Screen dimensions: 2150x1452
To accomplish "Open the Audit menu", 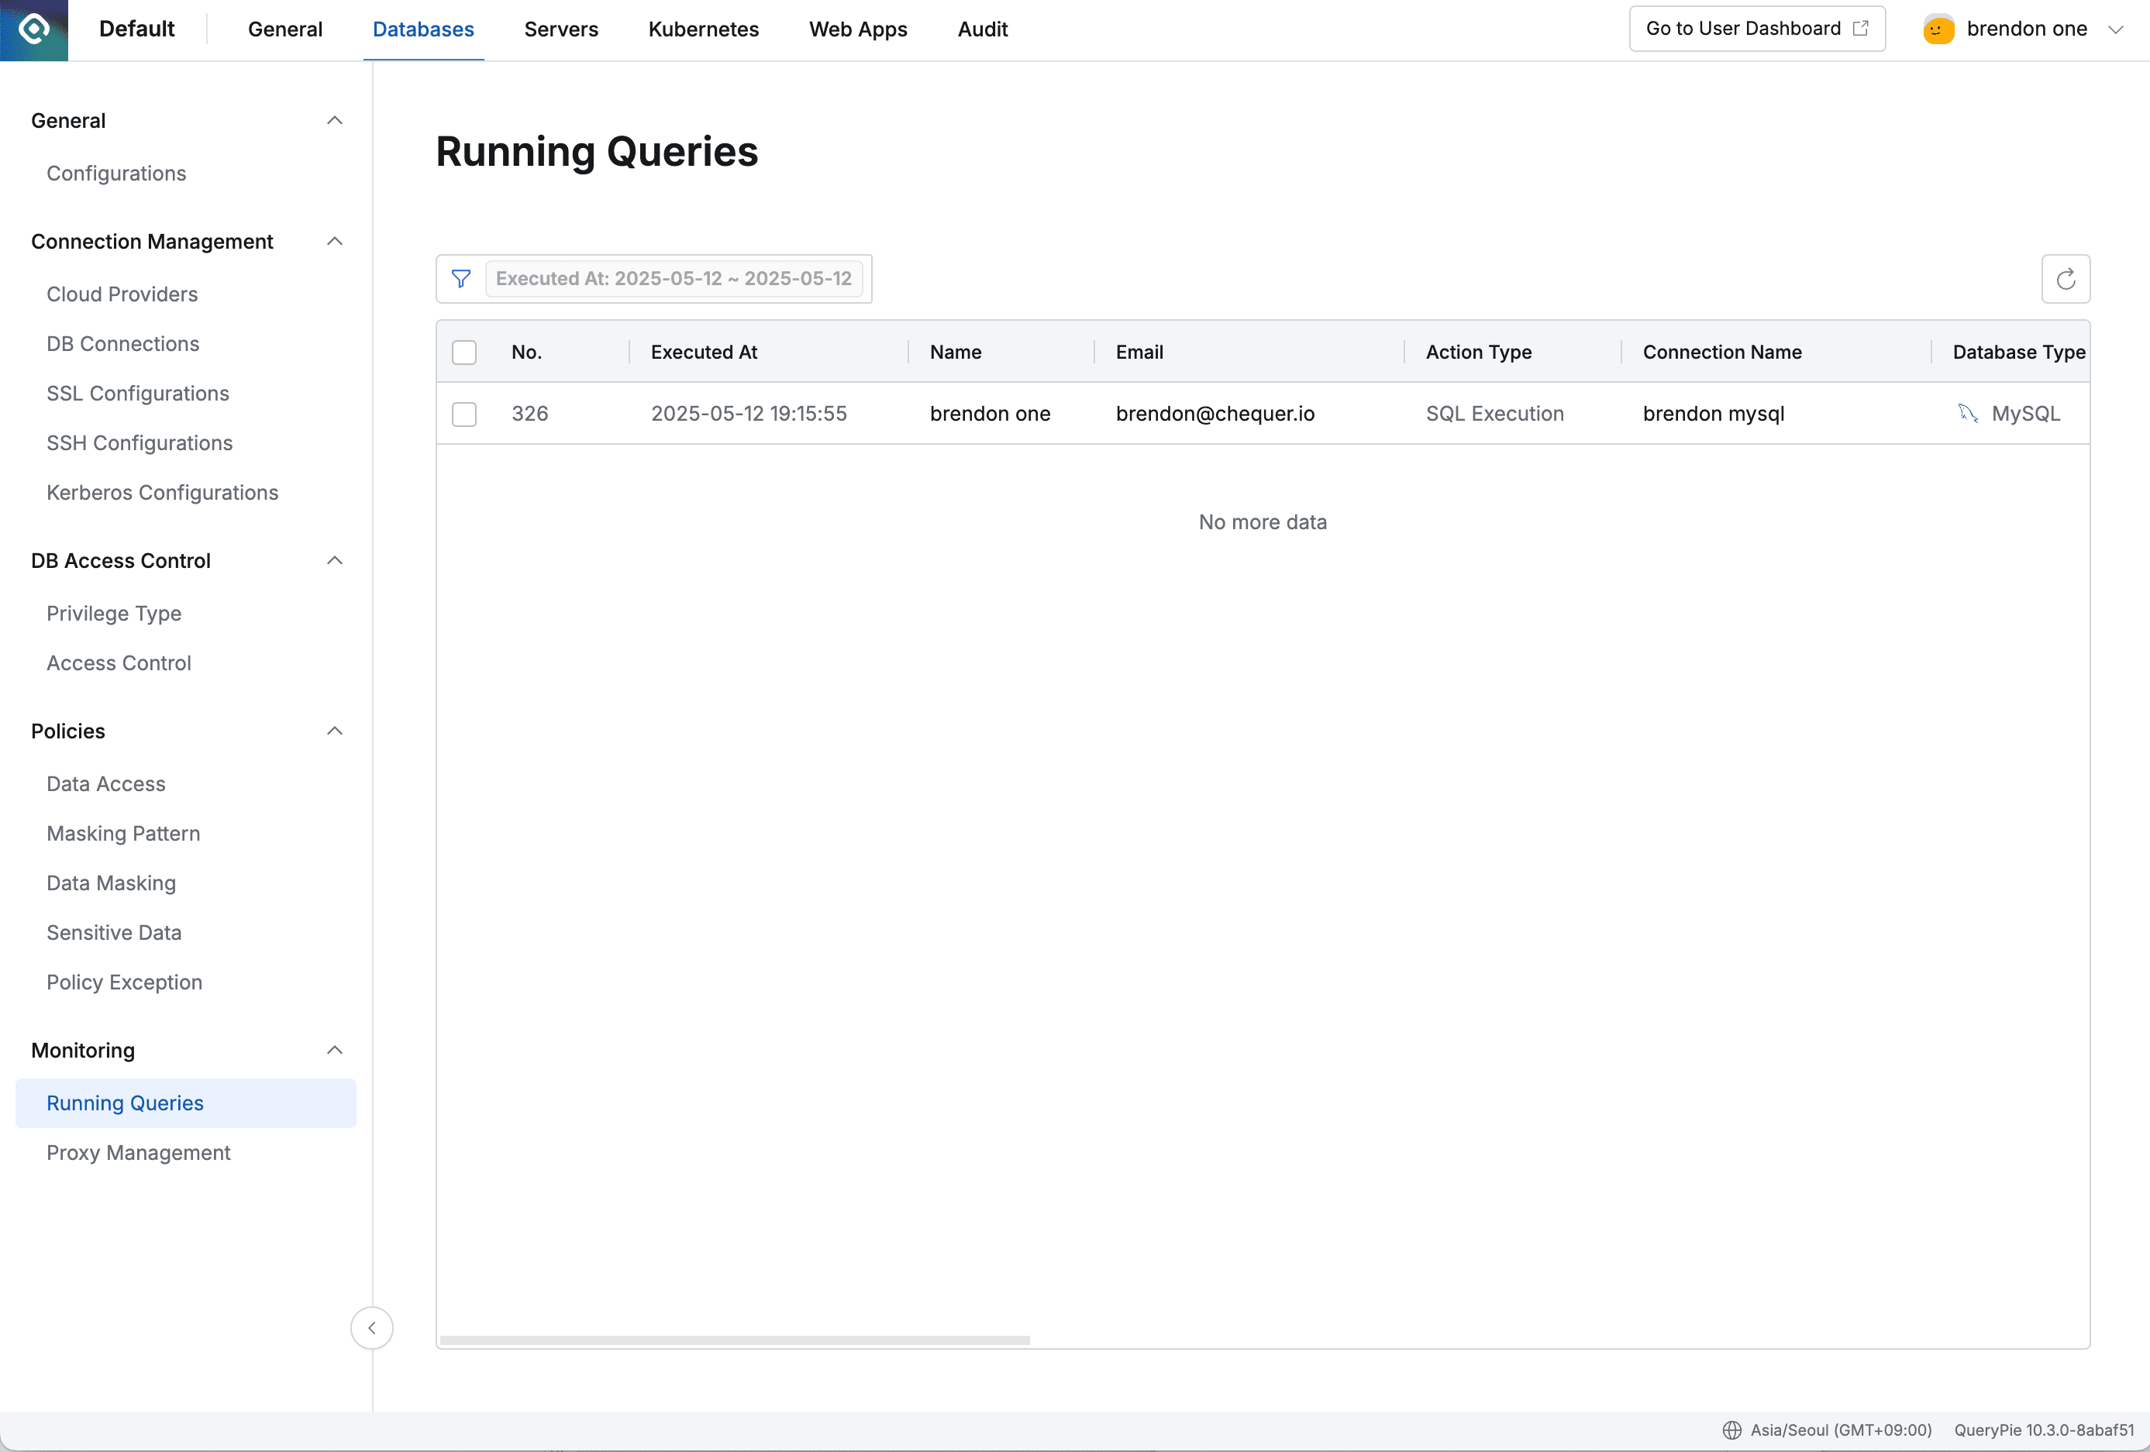I will point(981,29).
